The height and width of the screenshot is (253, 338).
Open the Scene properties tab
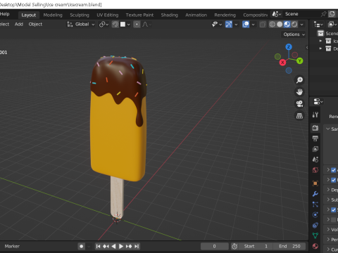[315, 160]
